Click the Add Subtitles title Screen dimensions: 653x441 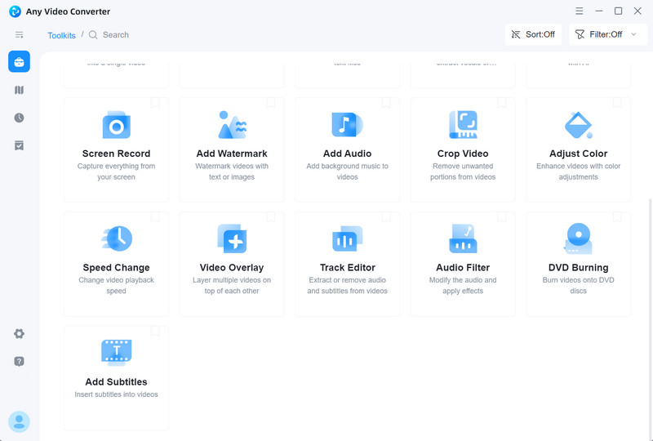click(116, 382)
